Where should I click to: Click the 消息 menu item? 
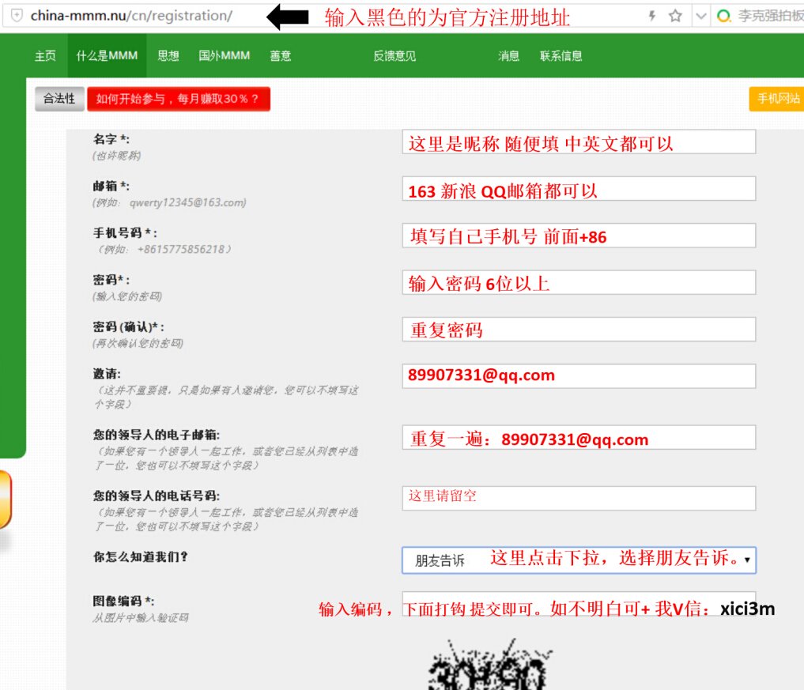(x=508, y=56)
